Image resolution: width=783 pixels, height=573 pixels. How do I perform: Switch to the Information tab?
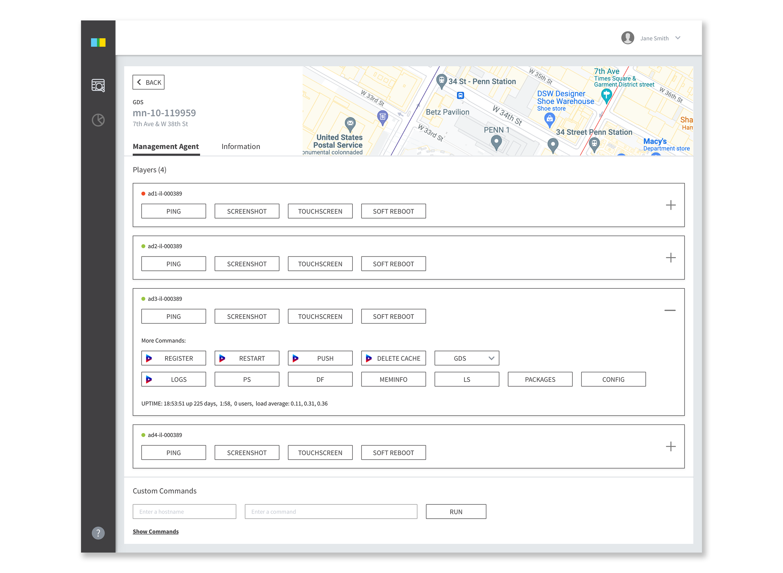point(241,146)
